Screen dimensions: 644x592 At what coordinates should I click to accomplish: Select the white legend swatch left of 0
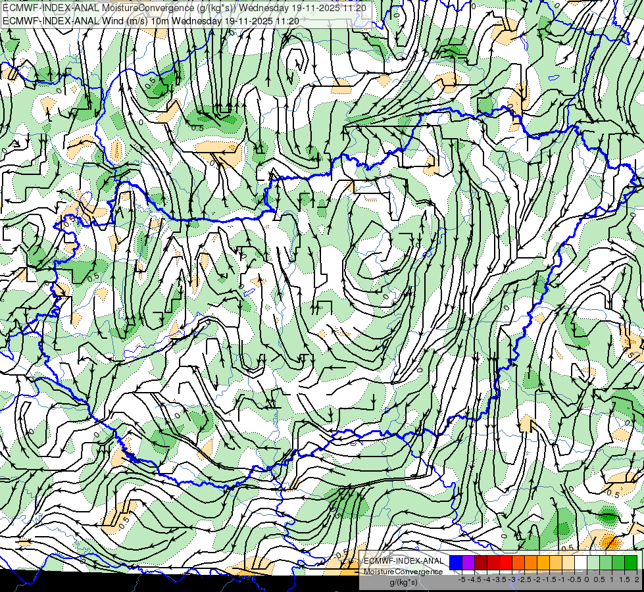581,562
